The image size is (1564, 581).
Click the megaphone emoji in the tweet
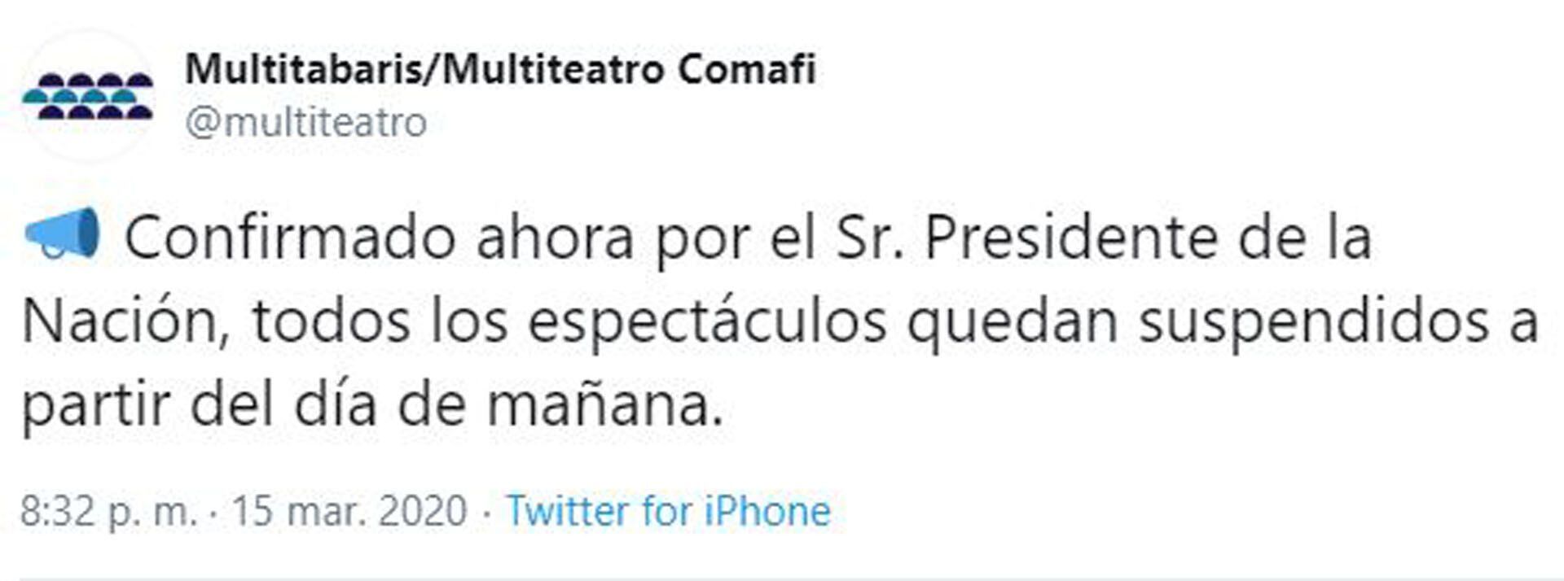click(63, 233)
